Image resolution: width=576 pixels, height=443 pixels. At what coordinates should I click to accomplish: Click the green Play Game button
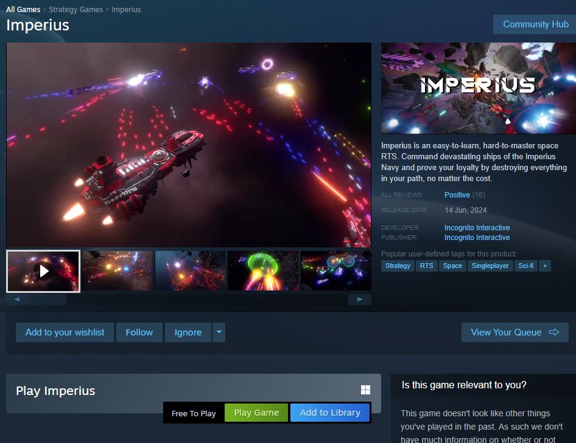point(256,413)
